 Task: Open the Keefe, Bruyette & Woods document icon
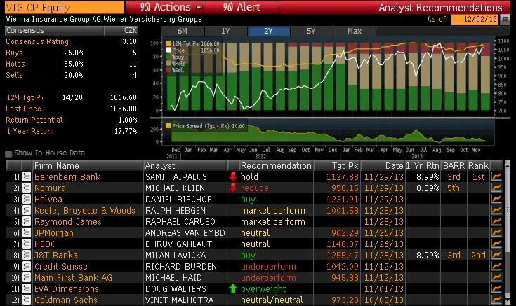pyautogui.click(x=27, y=211)
